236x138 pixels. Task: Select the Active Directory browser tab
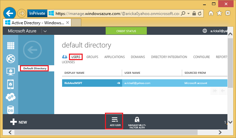point(37,23)
